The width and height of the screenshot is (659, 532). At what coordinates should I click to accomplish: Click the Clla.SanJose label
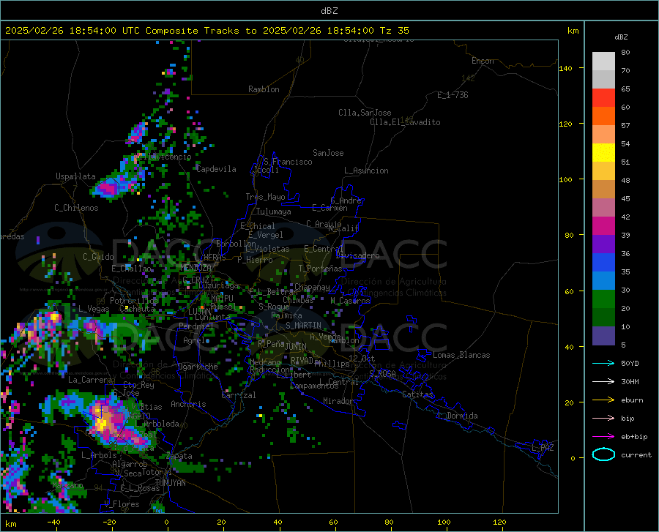point(365,113)
